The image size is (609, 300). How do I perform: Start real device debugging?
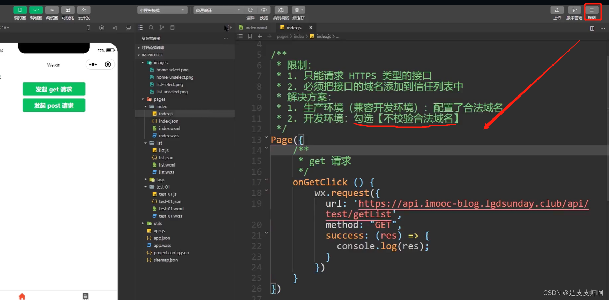click(x=281, y=10)
